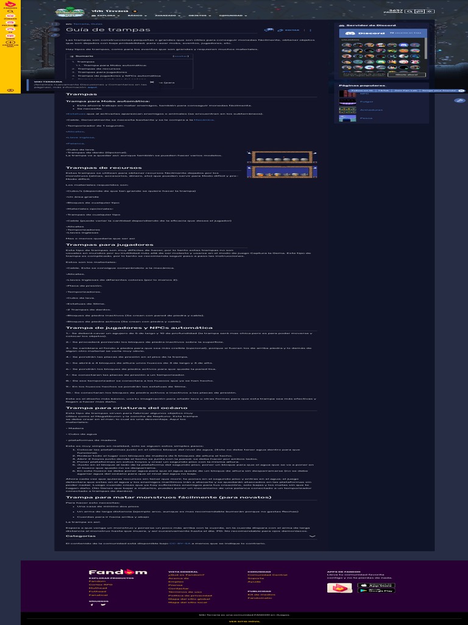
Task: Open the page comments icon beside Editar
Action: [x=269, y=30]
